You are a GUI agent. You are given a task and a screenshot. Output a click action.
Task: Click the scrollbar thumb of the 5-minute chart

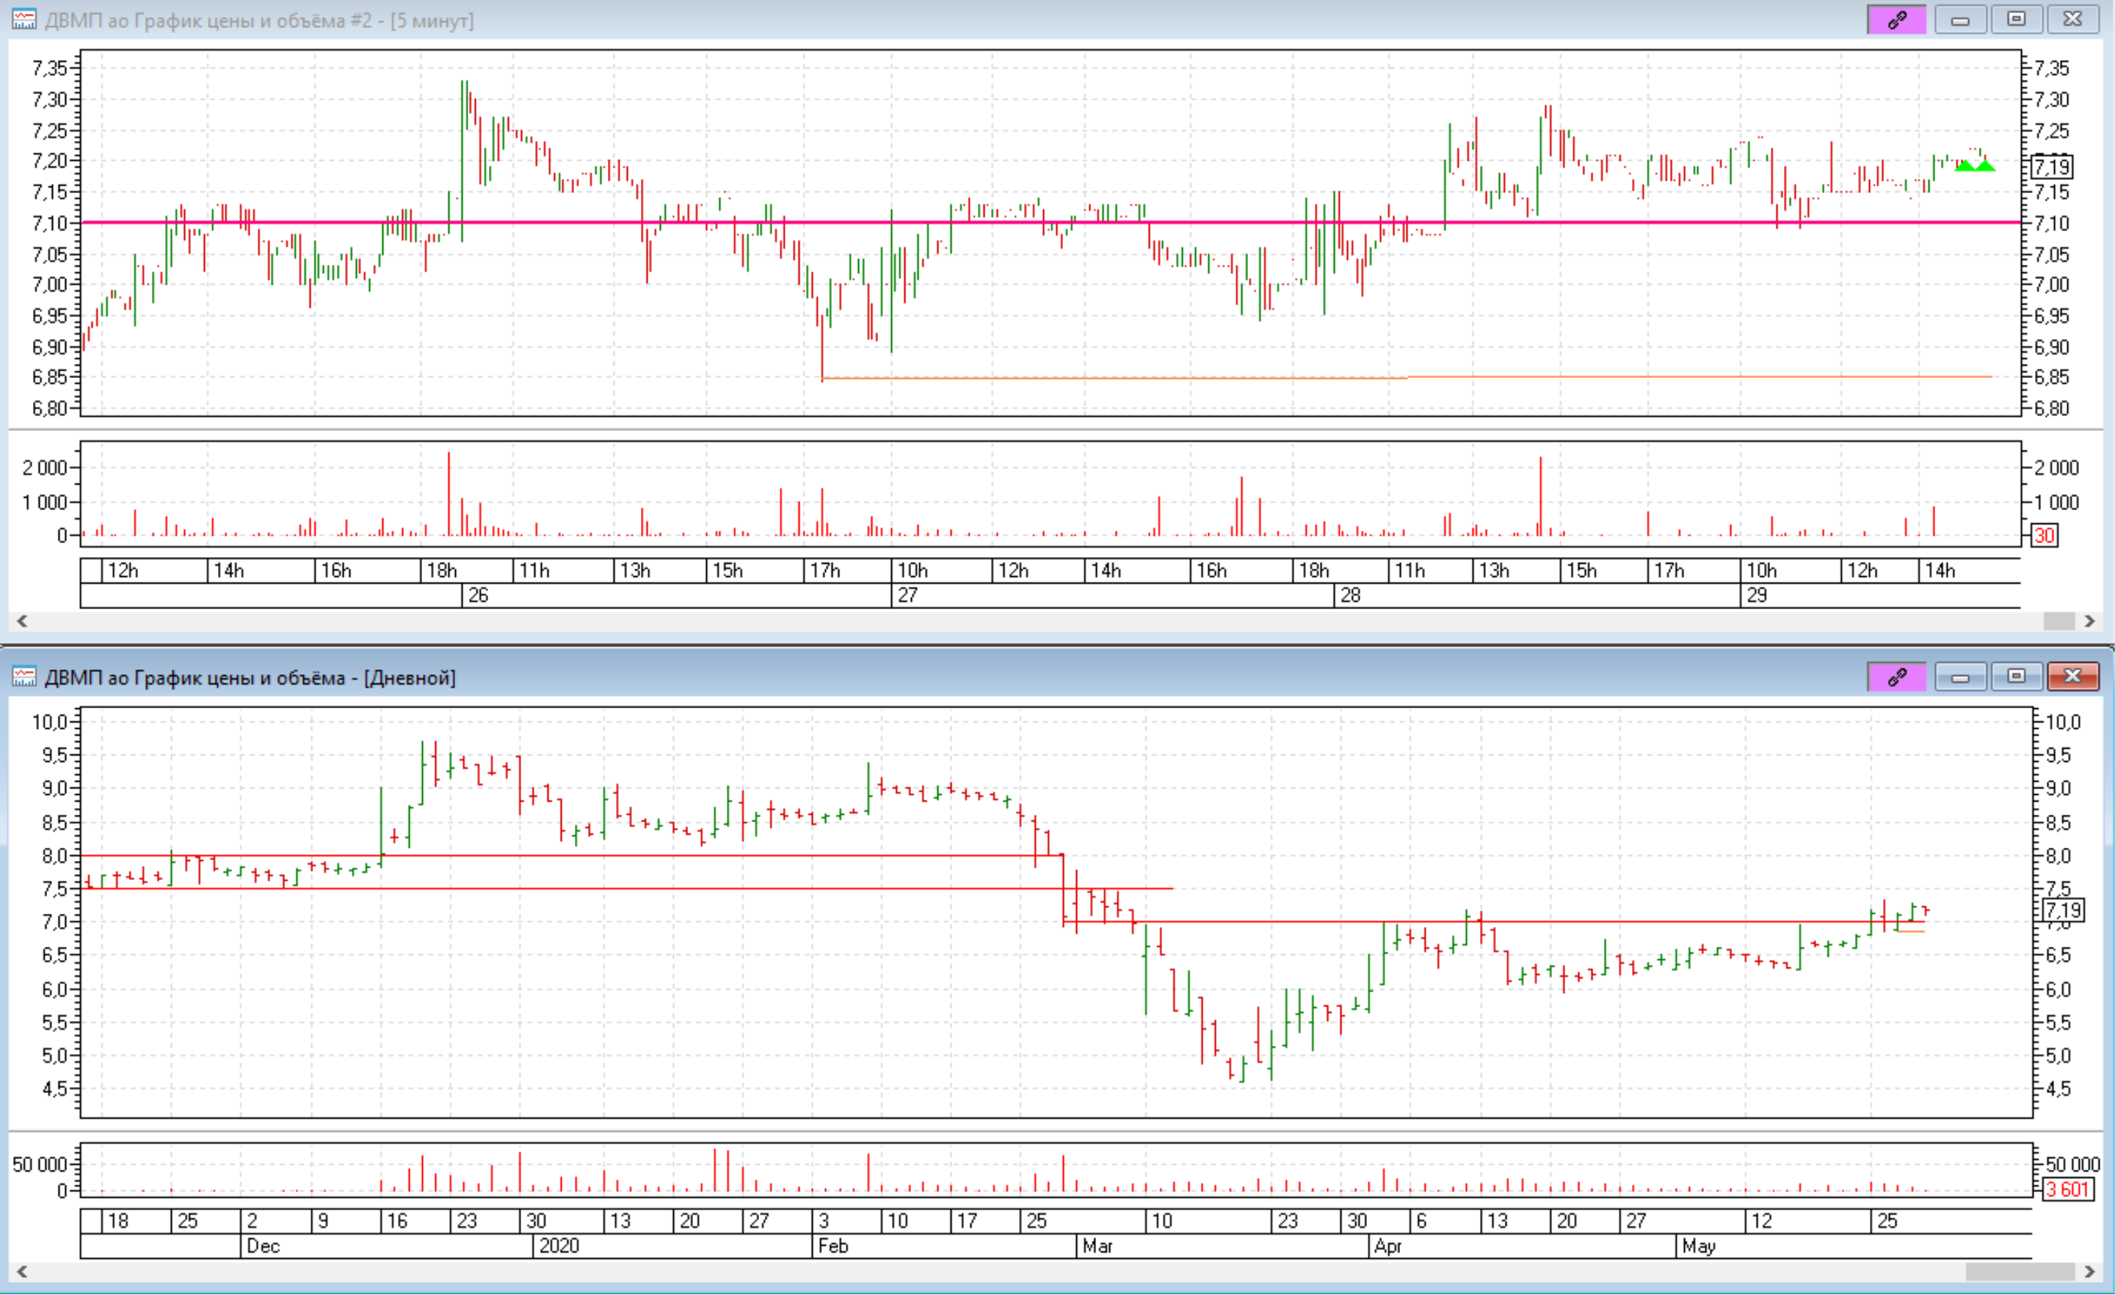(x=2058, y=621)
